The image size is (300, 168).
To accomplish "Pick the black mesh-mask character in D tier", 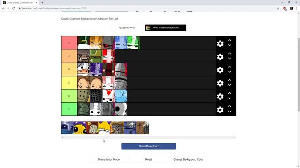I will (x=96, y=96).
